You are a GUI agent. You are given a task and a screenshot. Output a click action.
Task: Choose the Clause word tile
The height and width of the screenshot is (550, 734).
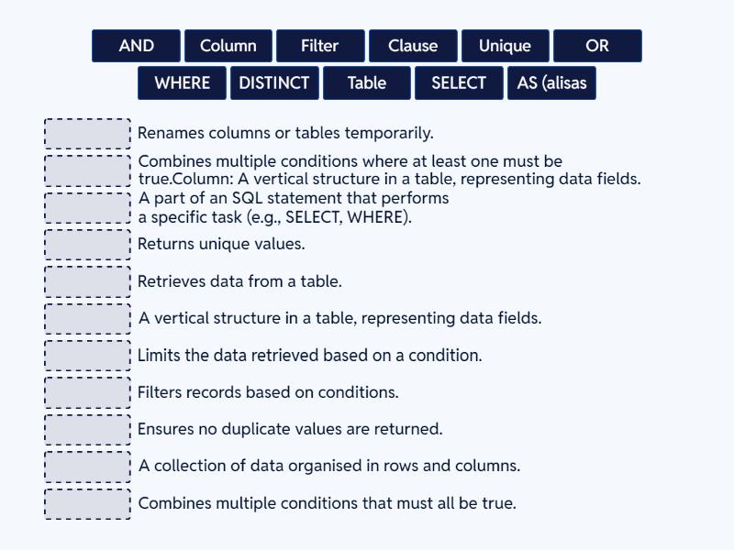pyautogui.click(x=413, y=46)
